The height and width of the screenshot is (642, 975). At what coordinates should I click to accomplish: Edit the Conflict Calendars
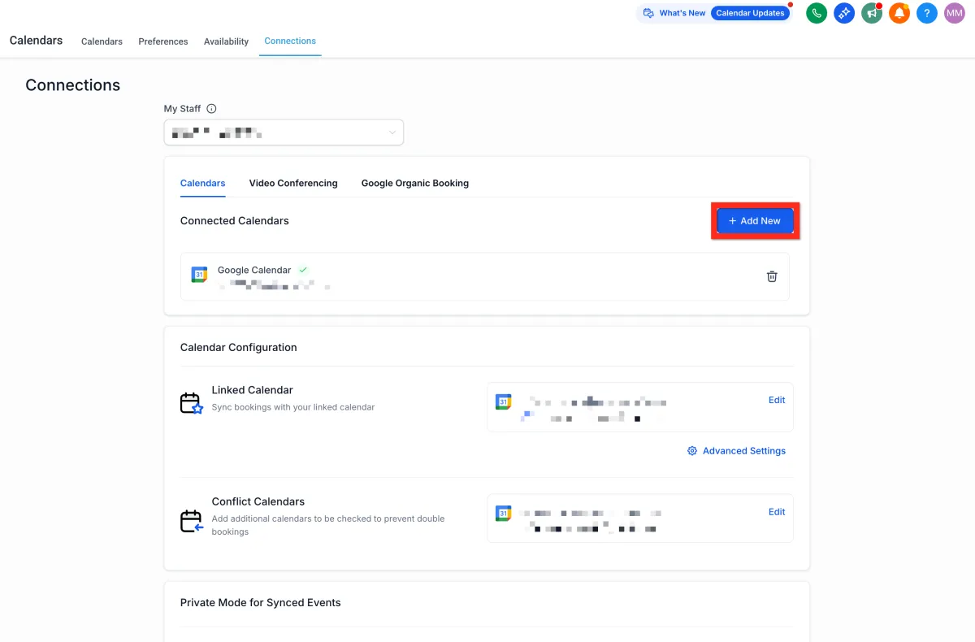777,512
